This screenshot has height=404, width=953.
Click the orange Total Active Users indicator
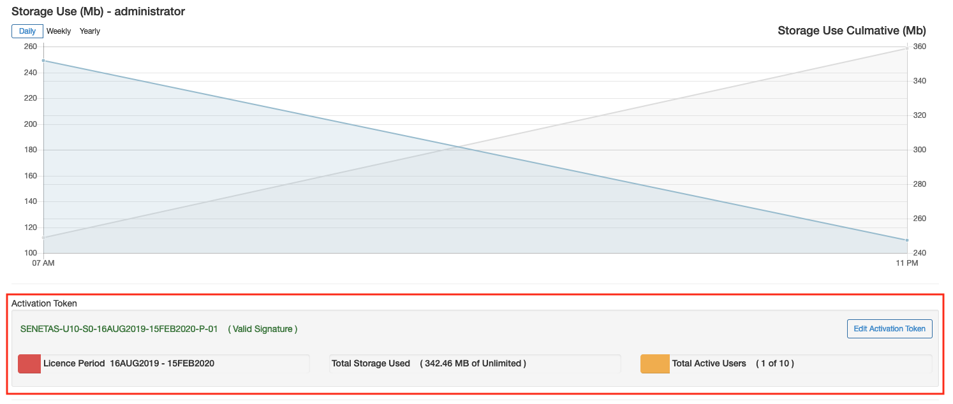[x=655, y=364]
